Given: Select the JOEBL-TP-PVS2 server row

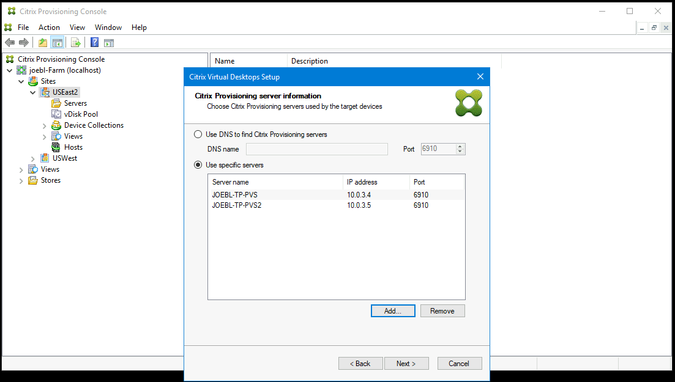Looking at the screenshot, I should pos(336,205).
